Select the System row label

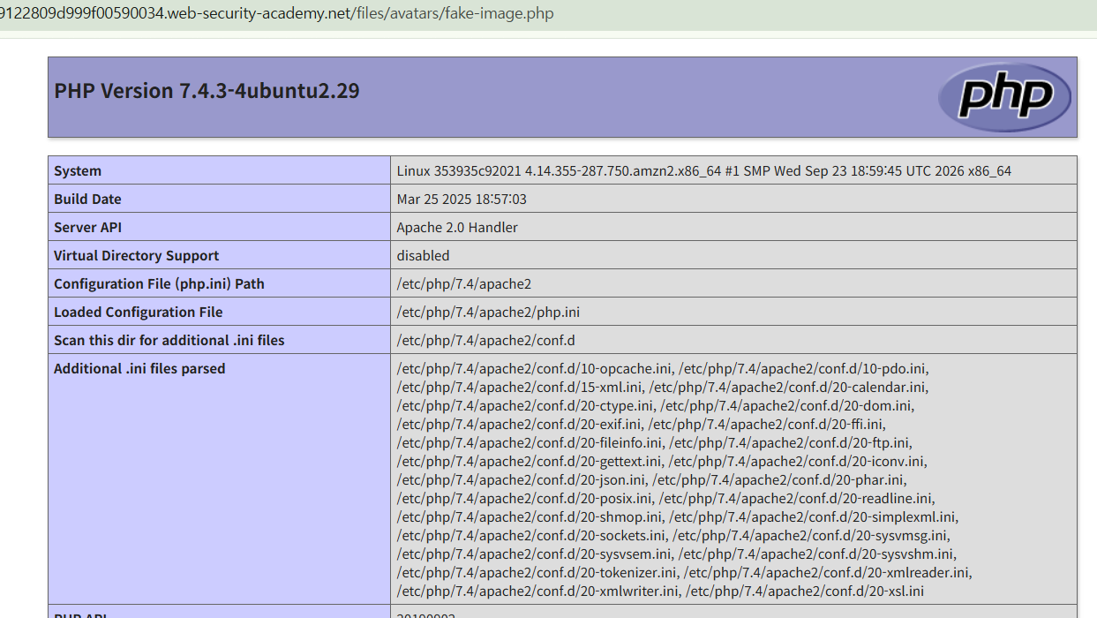(x=78, y=170)
